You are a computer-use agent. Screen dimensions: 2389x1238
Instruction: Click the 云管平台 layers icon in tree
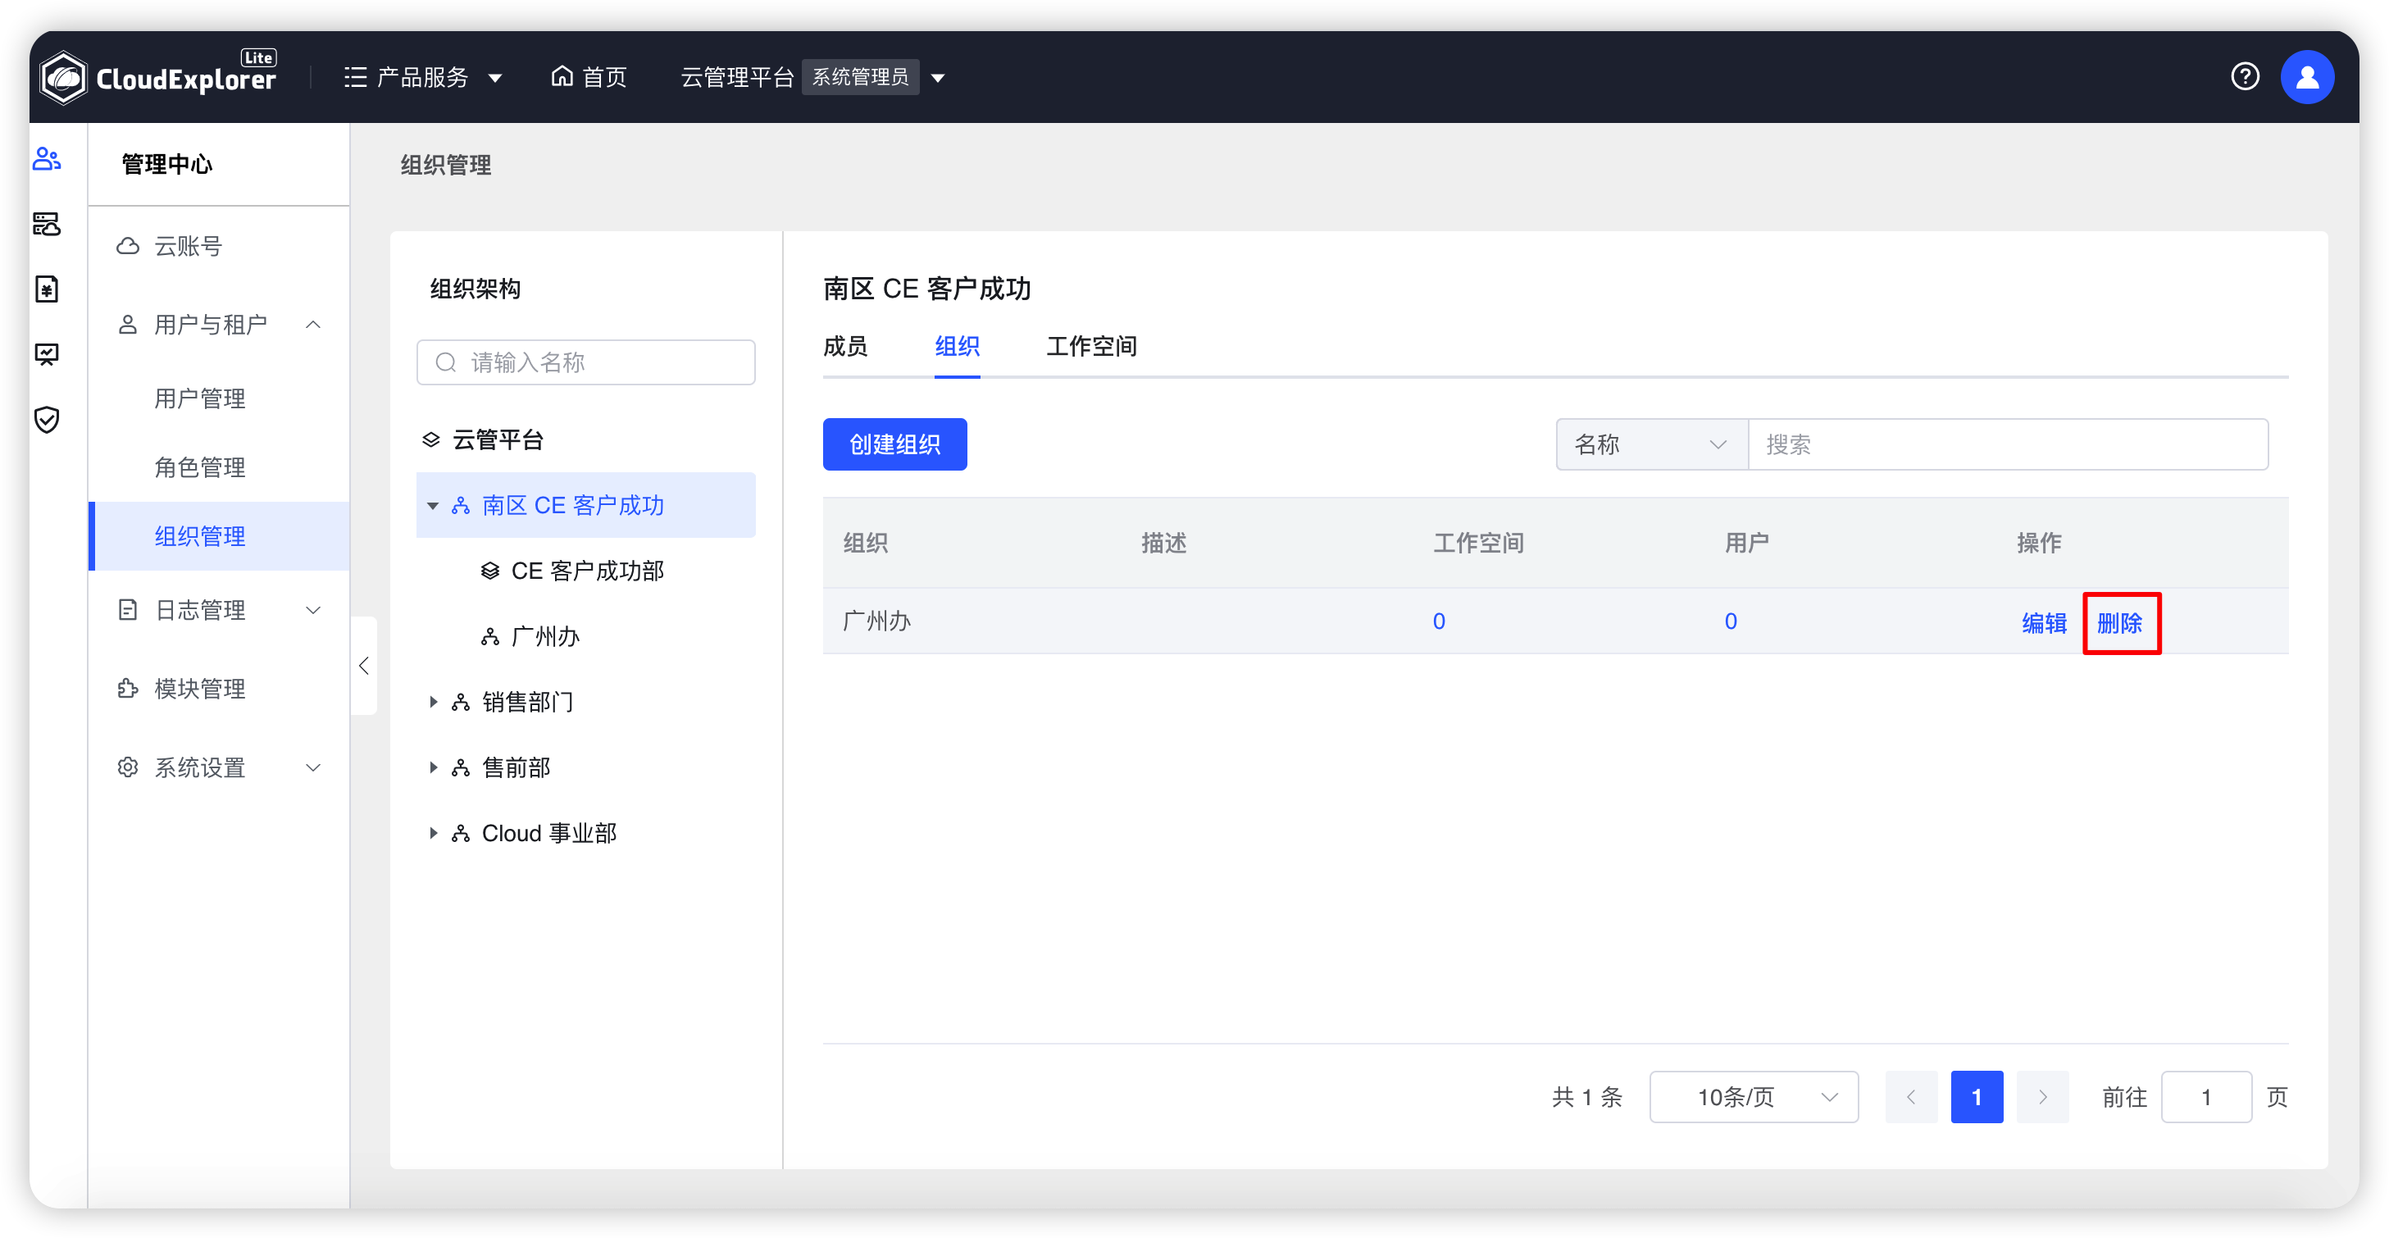pyautogui.click(x=431, y=439)
